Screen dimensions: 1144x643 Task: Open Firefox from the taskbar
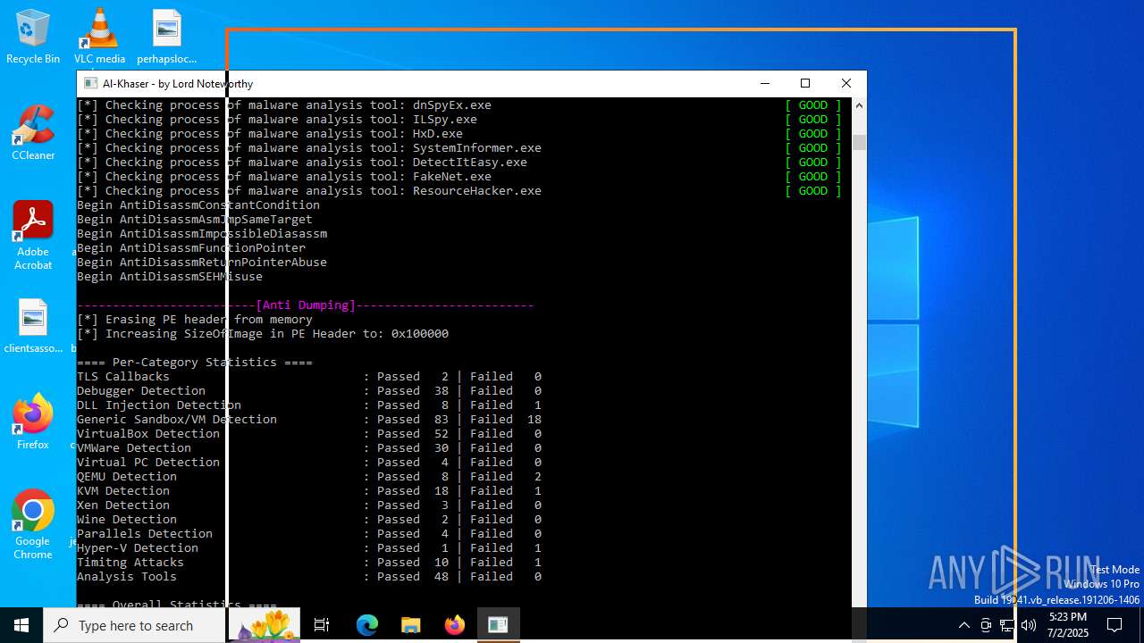point(454,625)
